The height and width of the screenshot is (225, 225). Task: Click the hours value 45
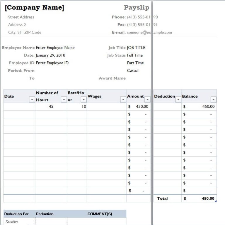(x=51, y=106)
